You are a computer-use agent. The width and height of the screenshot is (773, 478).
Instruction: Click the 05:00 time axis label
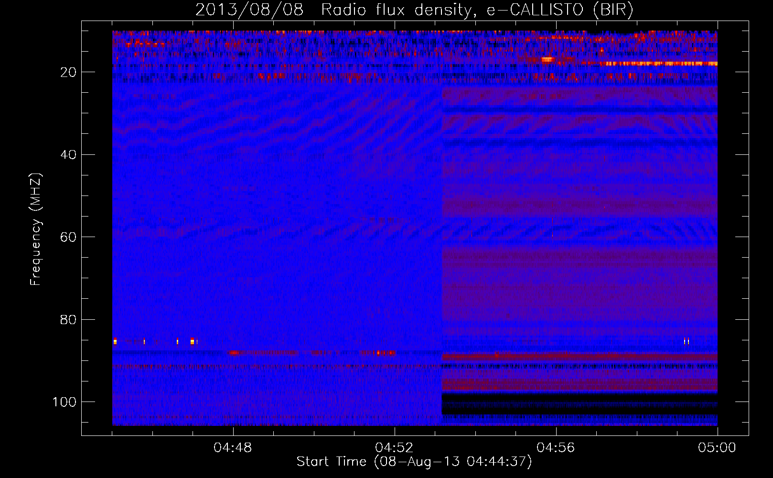(717, 448)
